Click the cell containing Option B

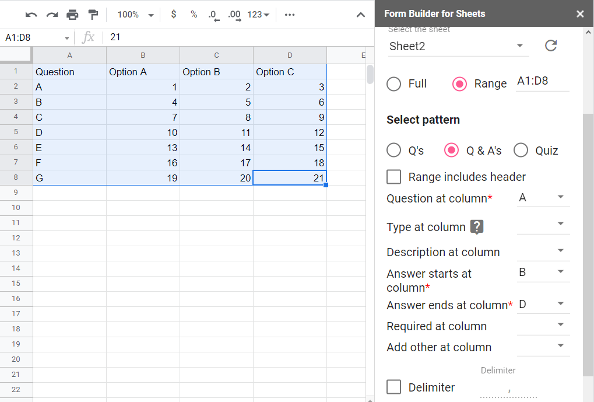217,72
